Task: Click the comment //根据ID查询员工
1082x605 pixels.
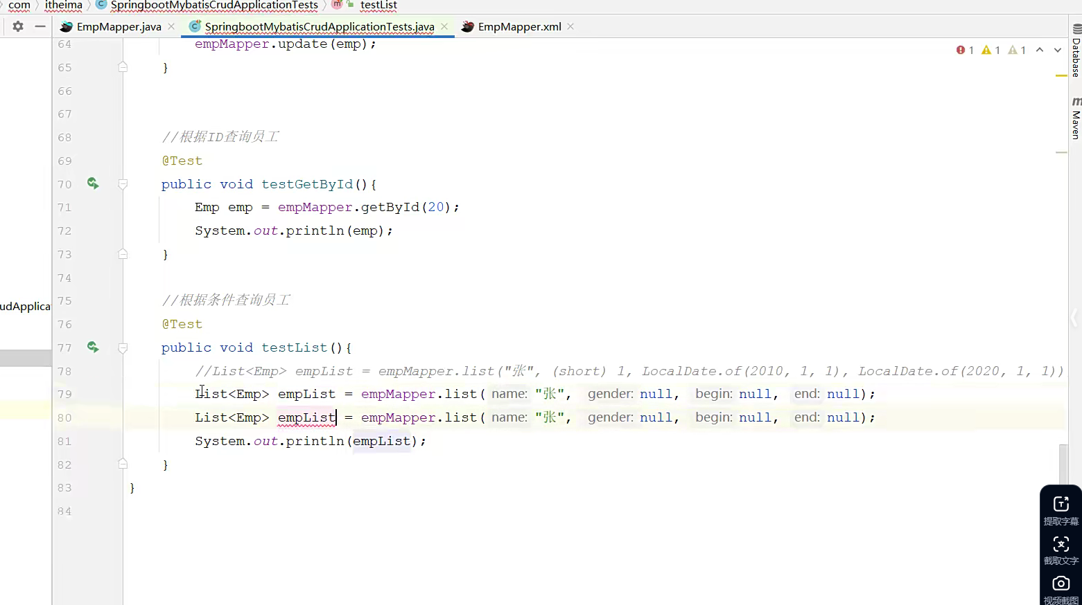Action: [x=220, y=136]
